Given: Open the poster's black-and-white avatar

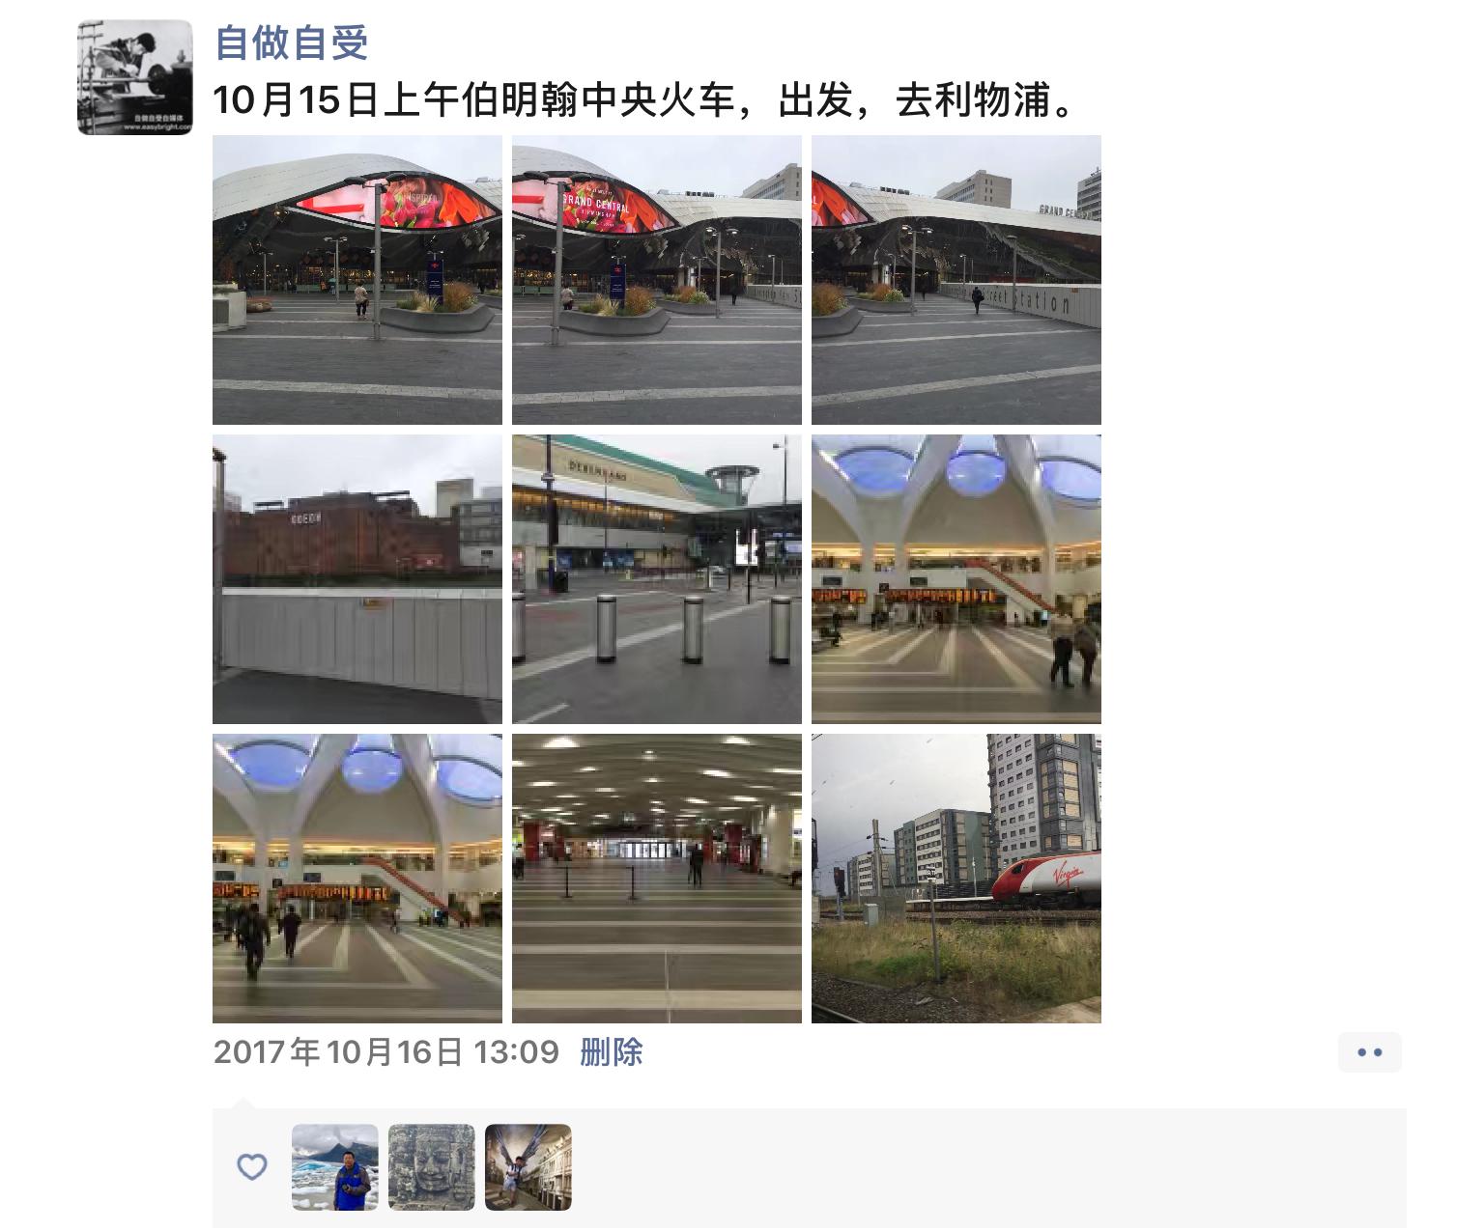Looking at the screenshot, I should coord(135,77).
